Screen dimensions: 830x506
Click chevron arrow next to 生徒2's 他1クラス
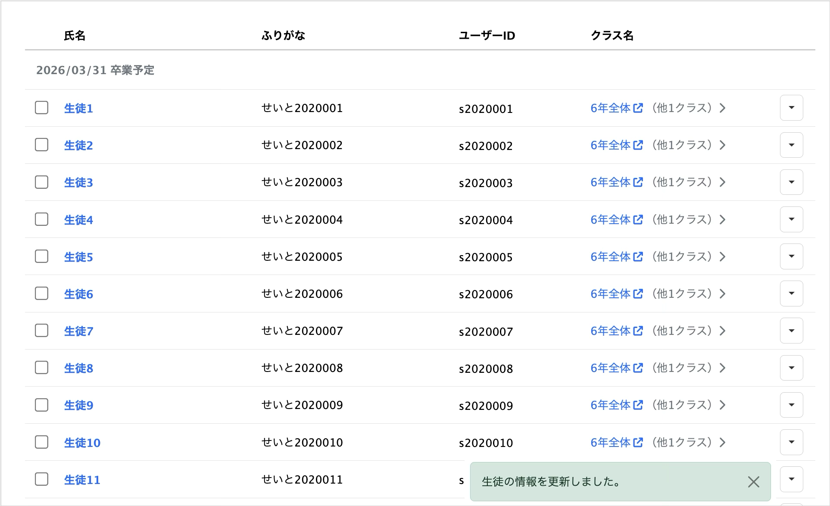pyautogui.click(x=723, y=145)
